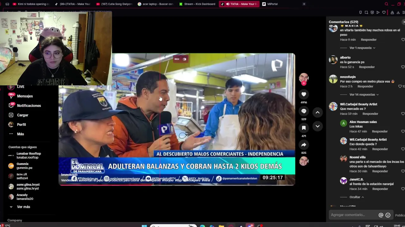405x227 pixels.
Task: Open renzofuqin's commenter avatar
Action: pos(333,79)
